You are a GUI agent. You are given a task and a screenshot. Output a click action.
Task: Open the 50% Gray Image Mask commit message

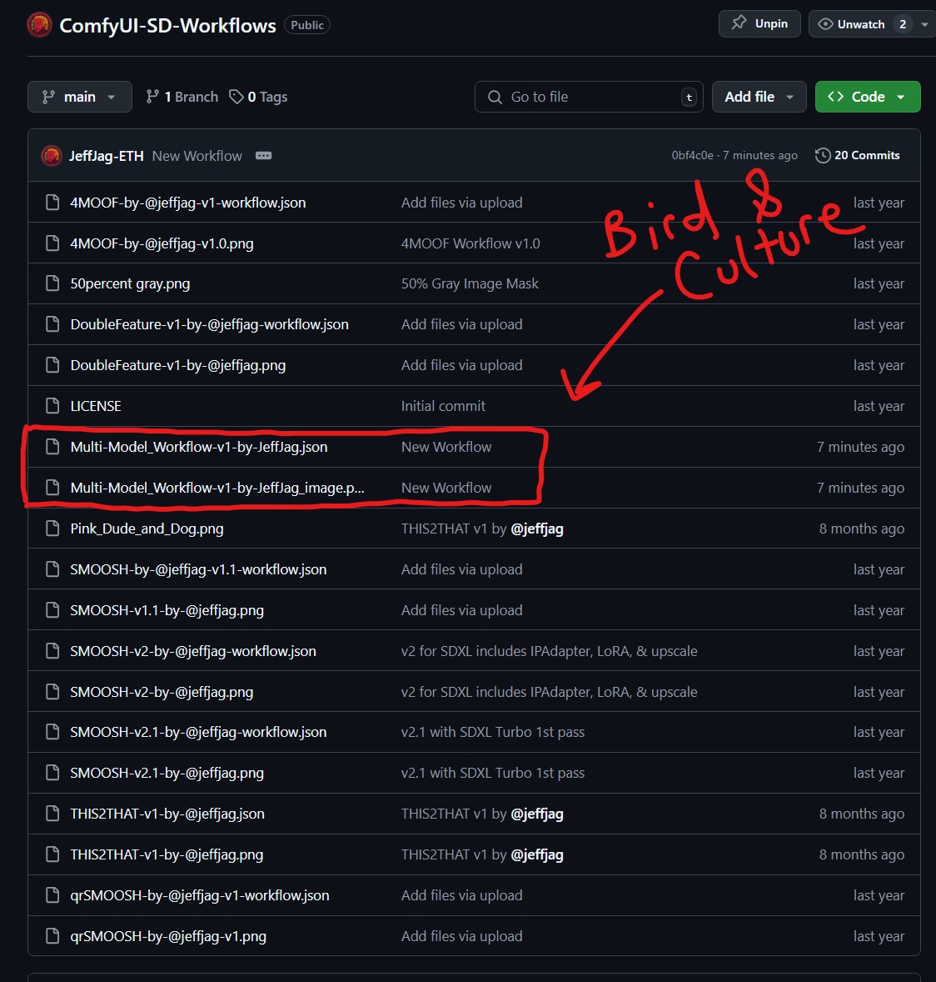[x=470, y=283]
